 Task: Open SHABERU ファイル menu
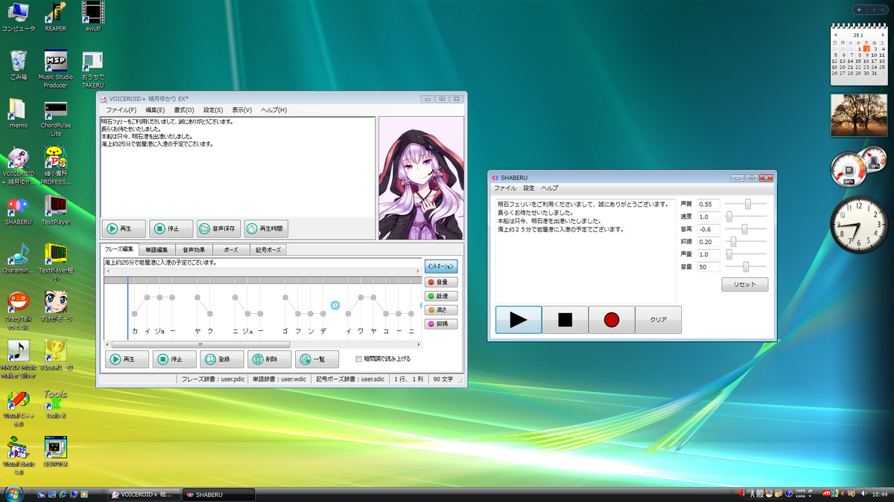pos(505,188)
